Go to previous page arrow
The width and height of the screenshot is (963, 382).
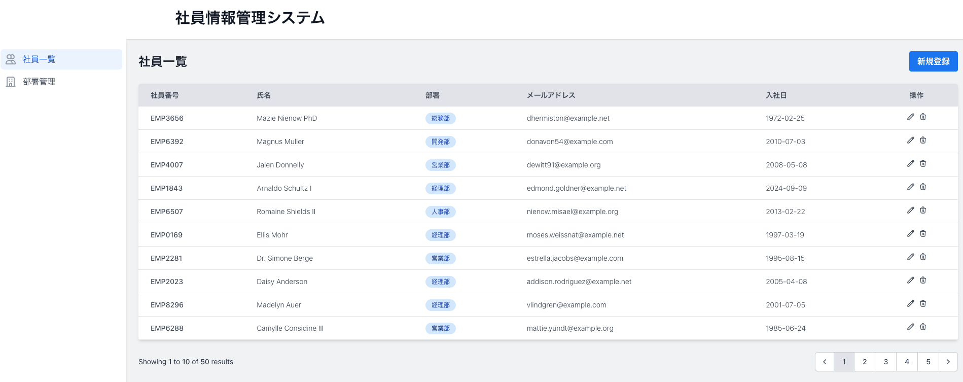[x=825, y=362]
